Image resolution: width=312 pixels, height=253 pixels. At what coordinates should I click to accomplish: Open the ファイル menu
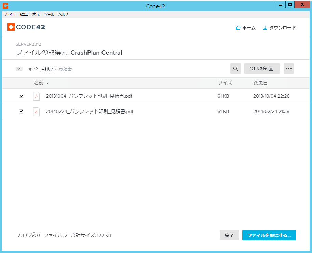(10, 15)
